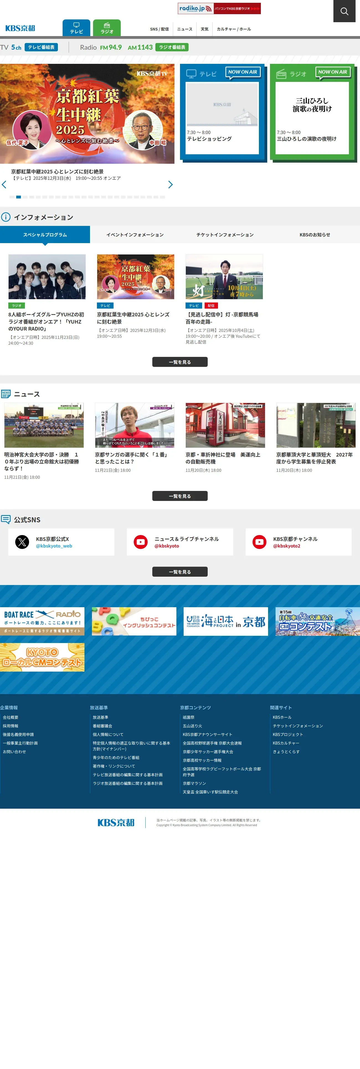The width and height of the screenshot is (360, 1069).
Task: Click 一覧を見る under information
Action: pos(180,362)
